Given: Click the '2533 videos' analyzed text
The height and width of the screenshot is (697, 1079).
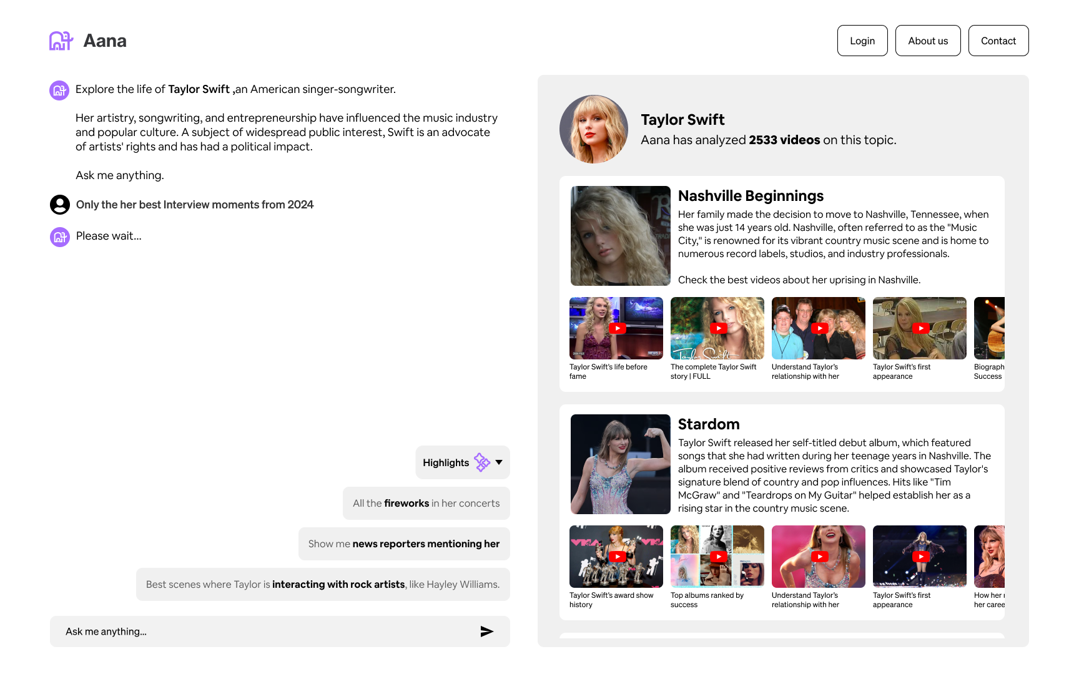Looking at the screenshot, I should (784, 140).
